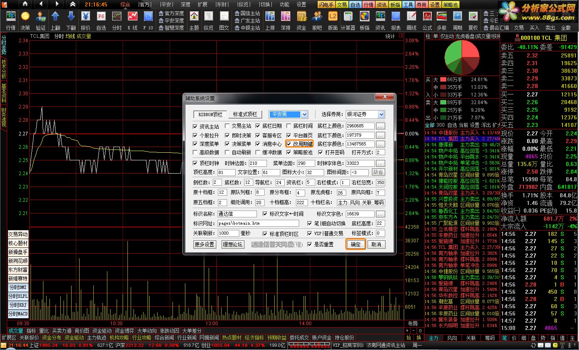Click the 理想论坛 button
Viewport: 579px width, 350px height.
233,244
